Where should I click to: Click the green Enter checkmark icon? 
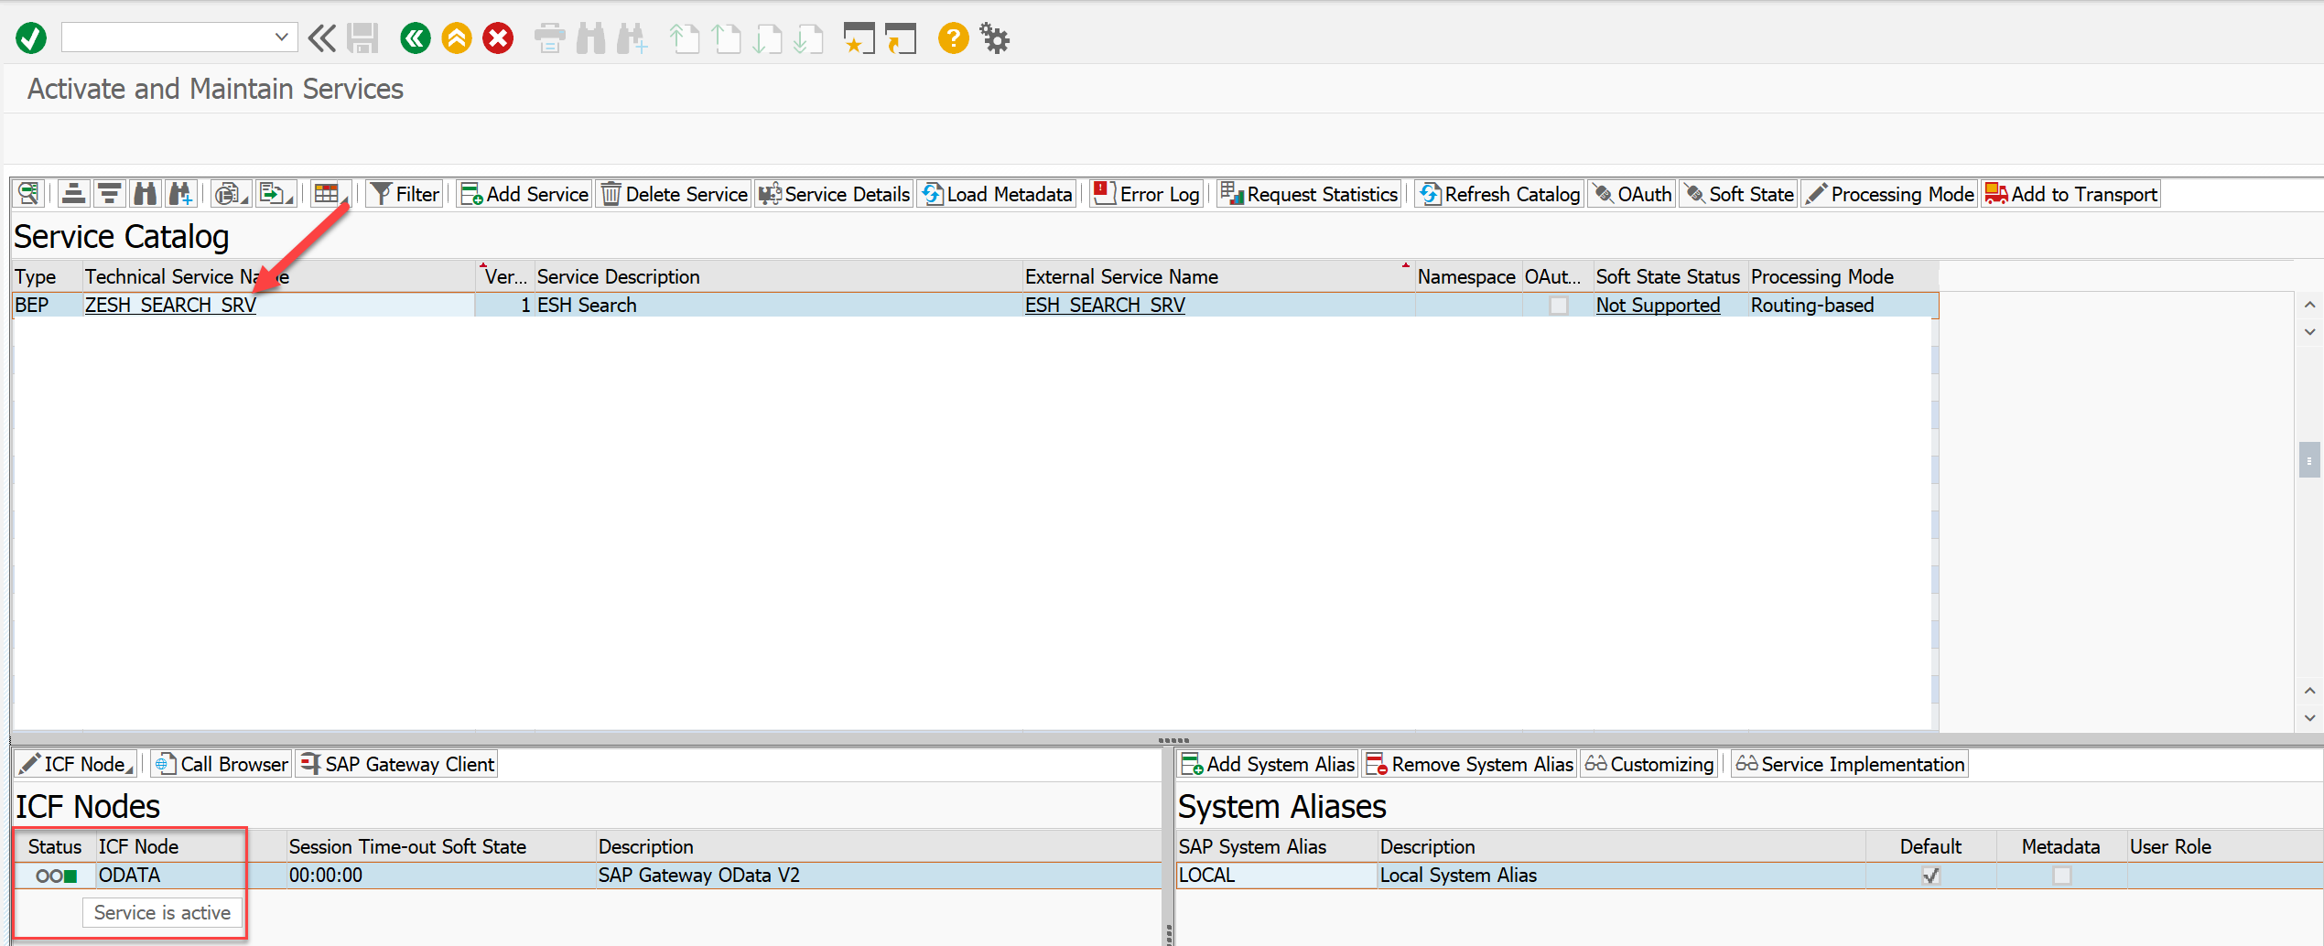tap(31, 38)
